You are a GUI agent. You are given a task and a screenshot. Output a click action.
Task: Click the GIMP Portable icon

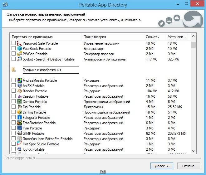coord(20,133)
